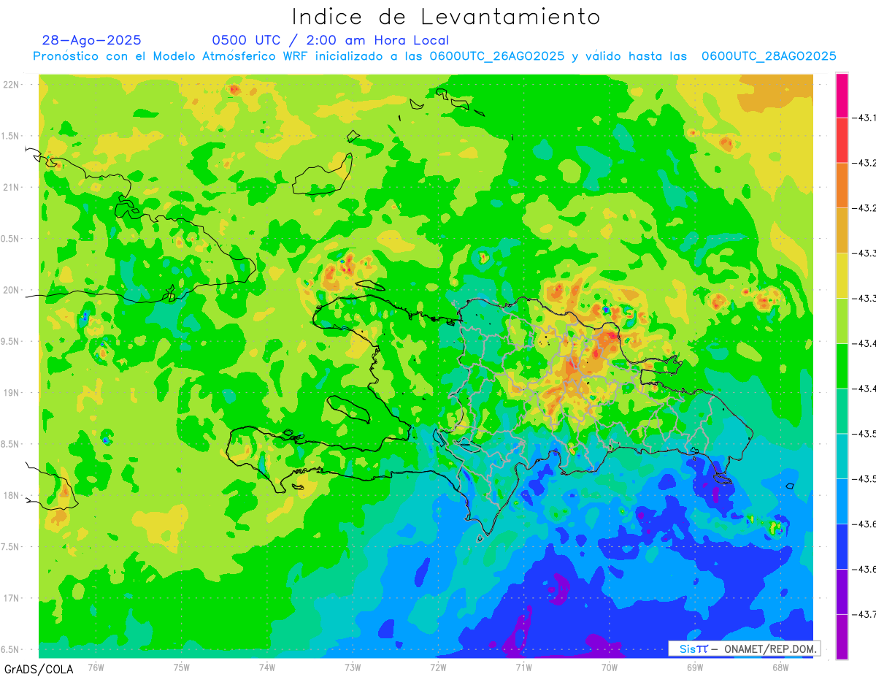The image size is (876, 677).
Task: Select the bottom purple segment of the color scale
Action: pos(842,637)
